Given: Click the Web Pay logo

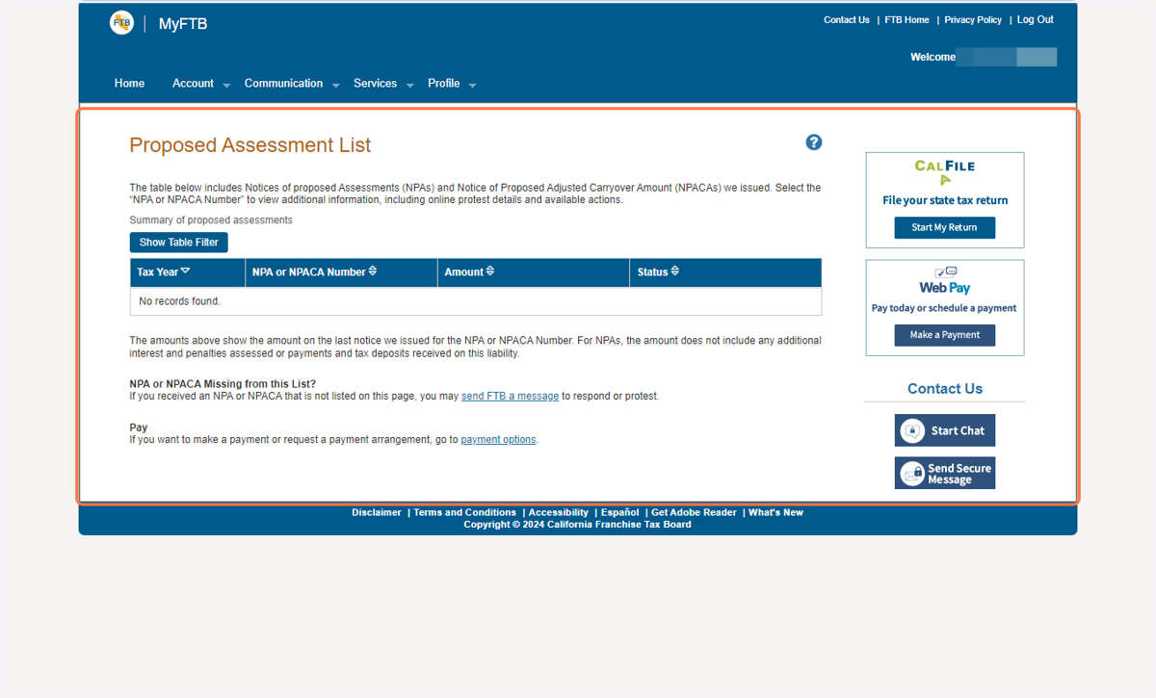Looking at the screenshot, I should [x=944, y=281].
